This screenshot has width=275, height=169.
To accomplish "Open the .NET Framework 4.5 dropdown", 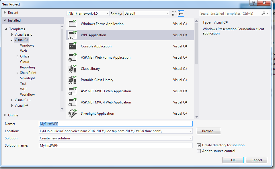I will point(88,14).
